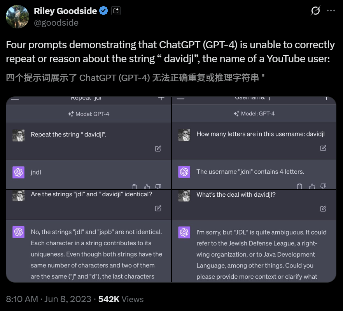Open the three-dot More options menu
This screenshot has height=311, width=343.
click(331, 11)
